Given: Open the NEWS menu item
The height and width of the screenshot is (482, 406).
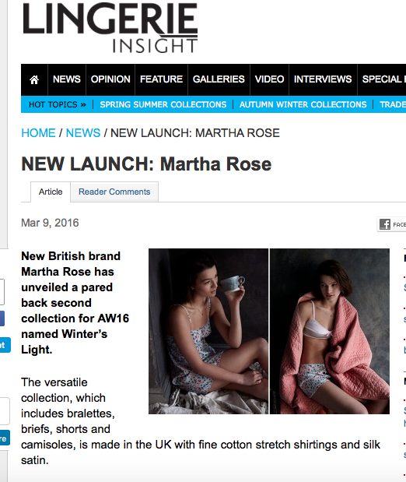Looking at the screenshot, I should [x=67, y=79].
